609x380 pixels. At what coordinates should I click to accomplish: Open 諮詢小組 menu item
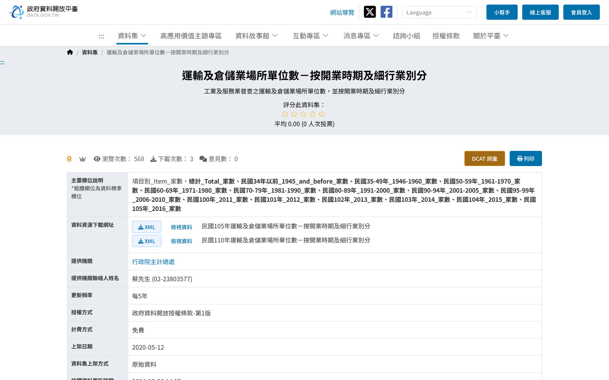pyautogui.click(x=407, y=36)
